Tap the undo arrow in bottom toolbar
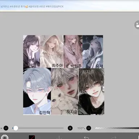Viewport: 139px width, 139px height. tap(87, 138)
